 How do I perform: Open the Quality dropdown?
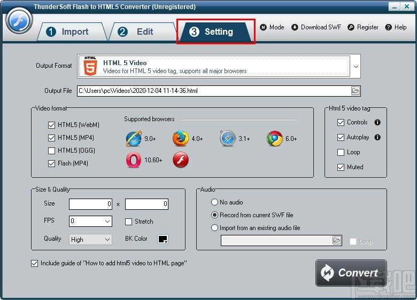[x=90, y=240]
